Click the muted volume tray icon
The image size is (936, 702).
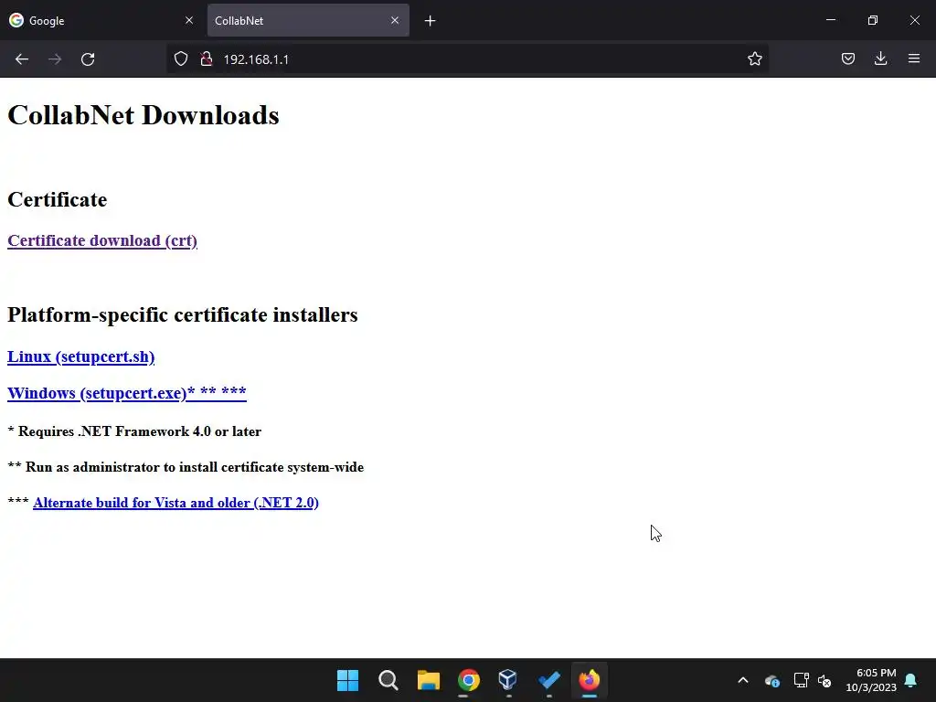coord(824,680)
